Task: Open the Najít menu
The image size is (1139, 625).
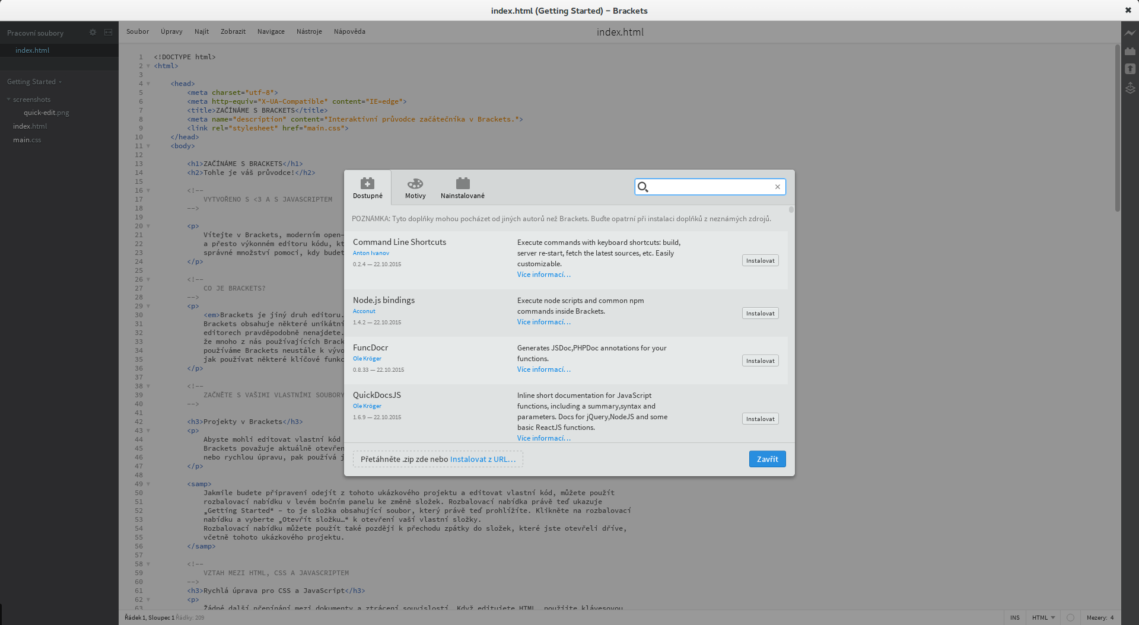Action: (x=202, y=31)
